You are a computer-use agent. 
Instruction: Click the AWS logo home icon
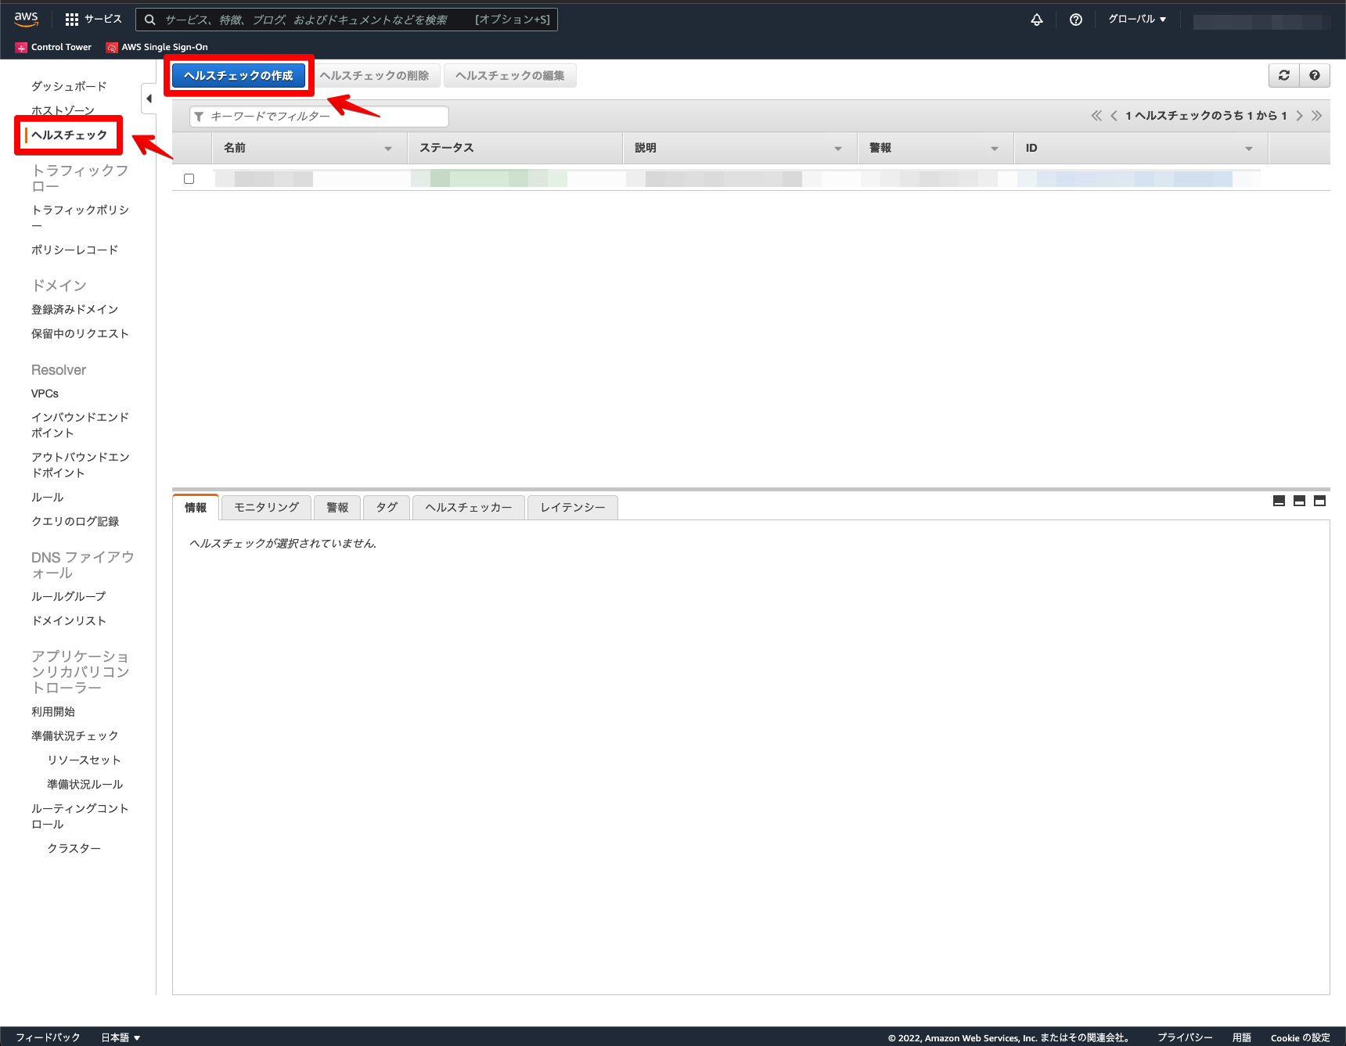coord(26,20)
